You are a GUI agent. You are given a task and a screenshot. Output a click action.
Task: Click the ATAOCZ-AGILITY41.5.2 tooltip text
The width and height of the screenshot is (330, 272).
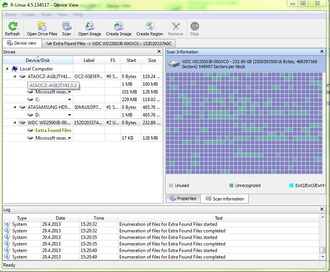pyautogui.click(x=53, y=85)
